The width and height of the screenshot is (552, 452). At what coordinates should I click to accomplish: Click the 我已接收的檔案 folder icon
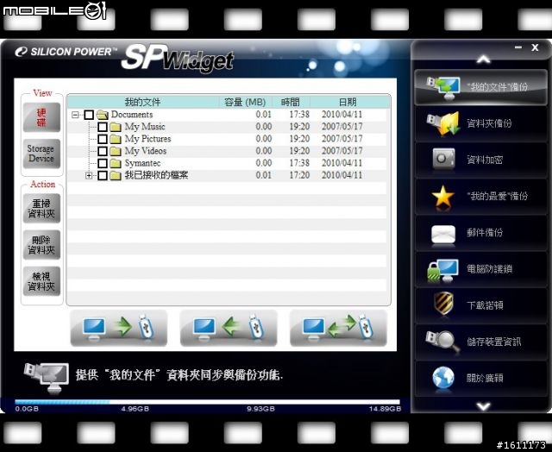pos(116,175)
